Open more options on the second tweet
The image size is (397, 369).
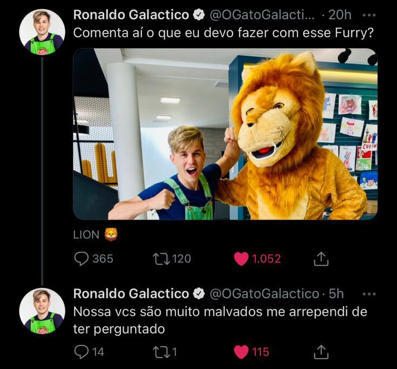tap(369, 294)
